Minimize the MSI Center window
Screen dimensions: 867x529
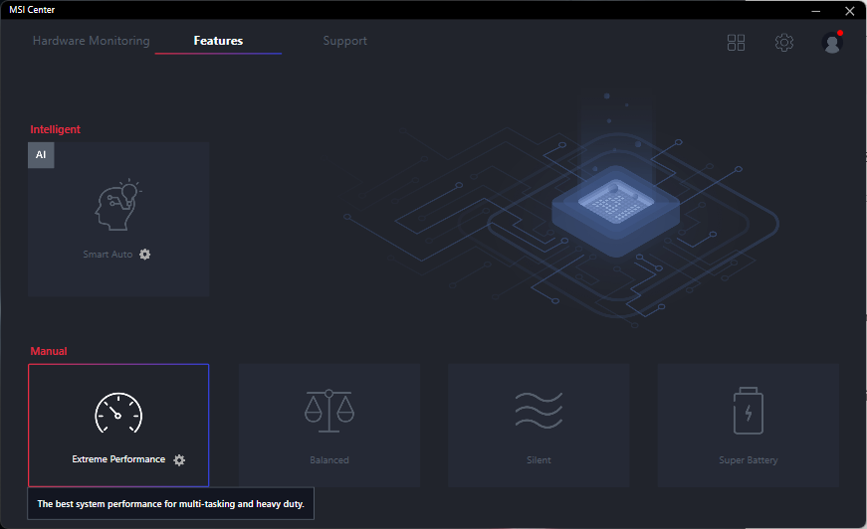tap(815, 11)
